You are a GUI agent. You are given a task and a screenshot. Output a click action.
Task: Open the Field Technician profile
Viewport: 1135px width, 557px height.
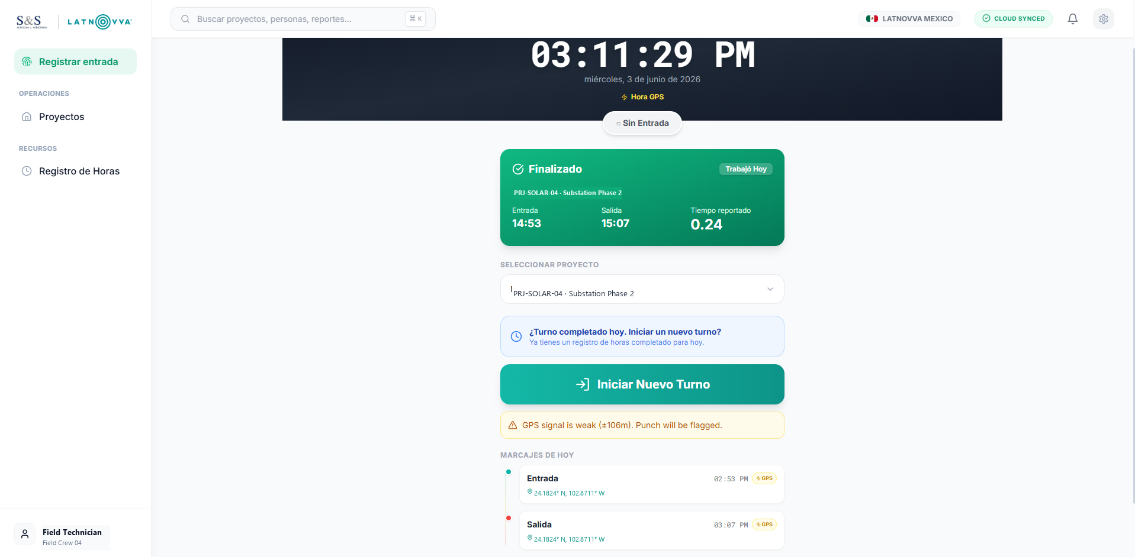(62, 536)
